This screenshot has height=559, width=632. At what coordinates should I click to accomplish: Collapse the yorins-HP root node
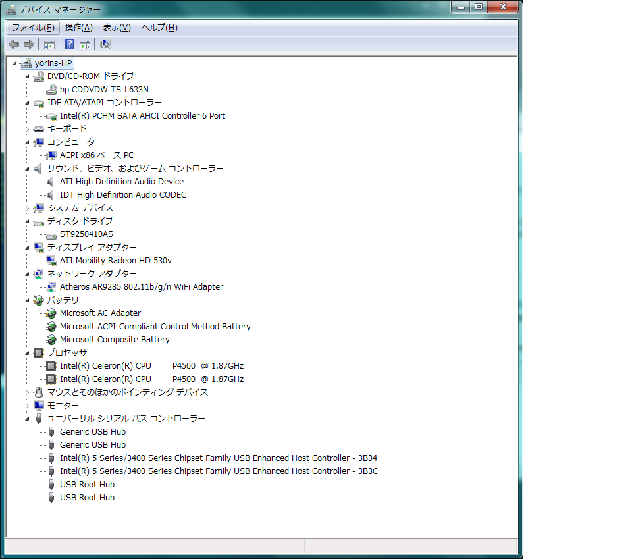tap(14, 63)
